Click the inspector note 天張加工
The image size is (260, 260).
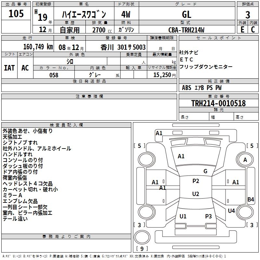click(x=12, y=137)
